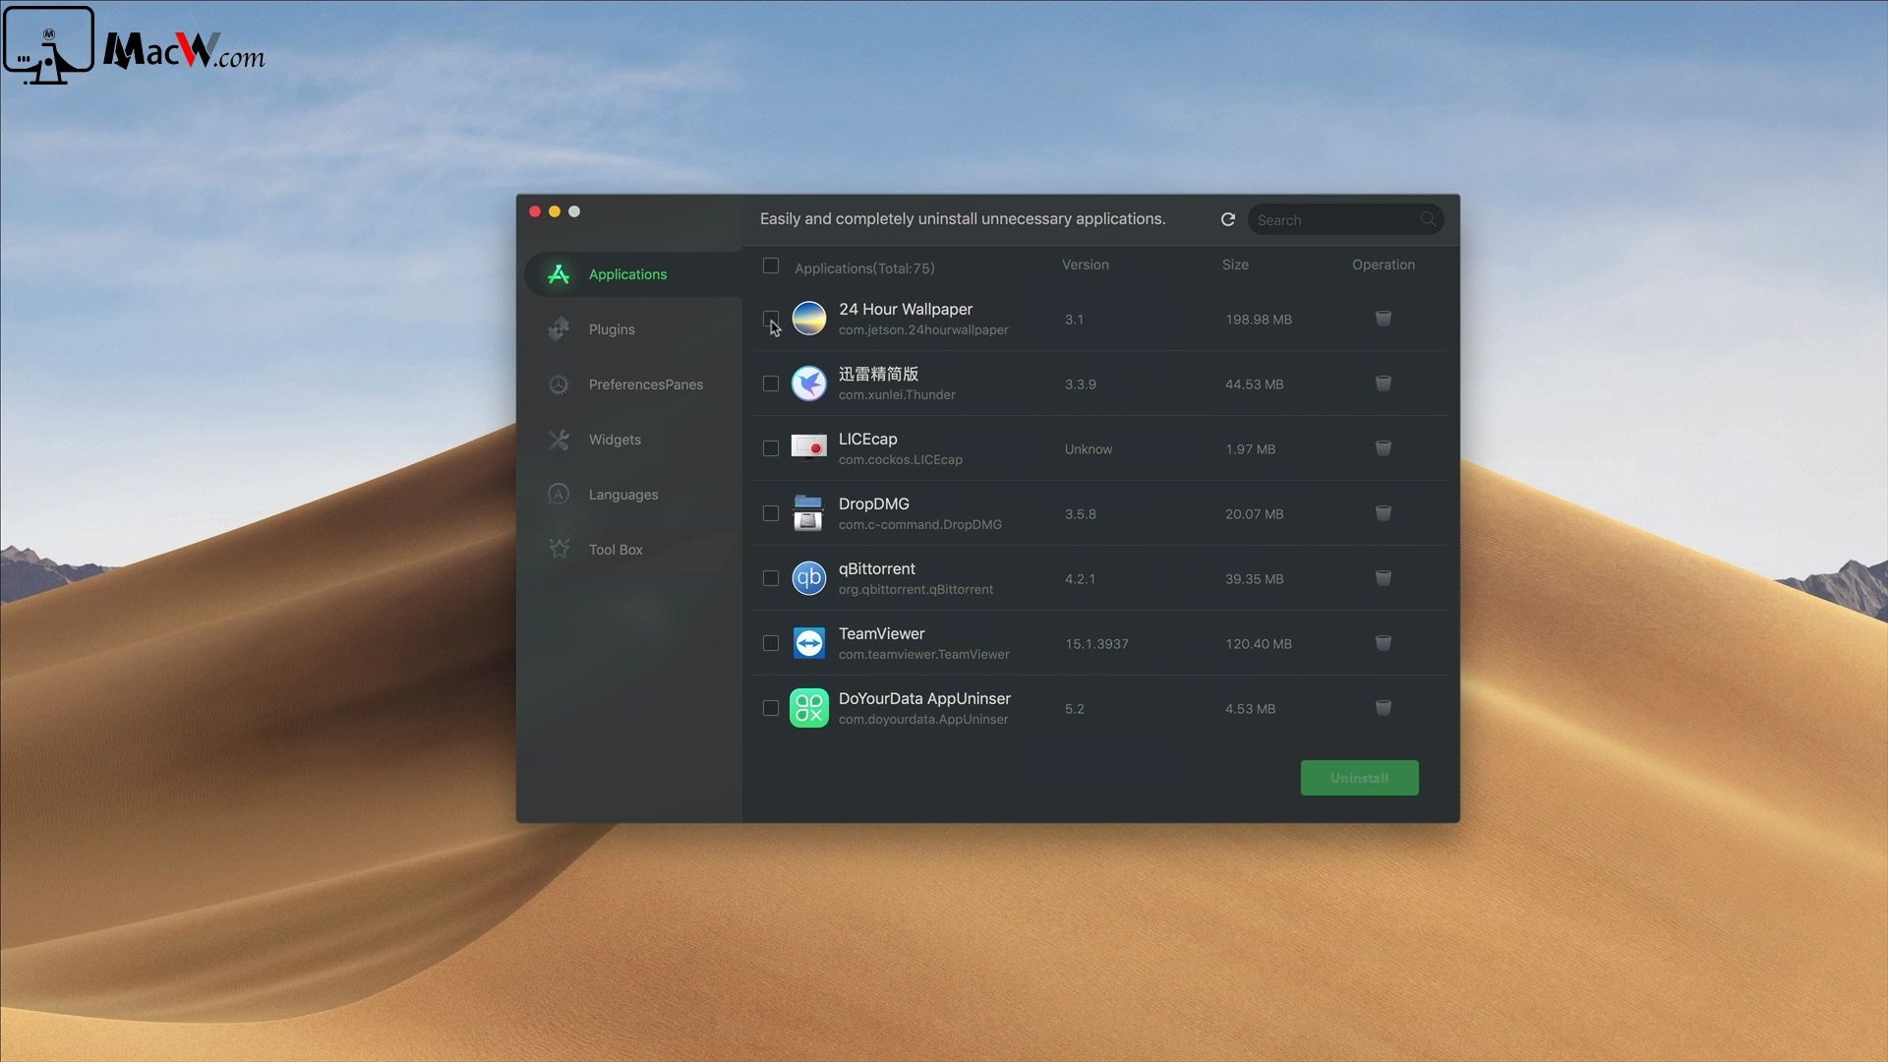
Task: Click the PreferencesPanes gear icon
Action: coord(559,384)
